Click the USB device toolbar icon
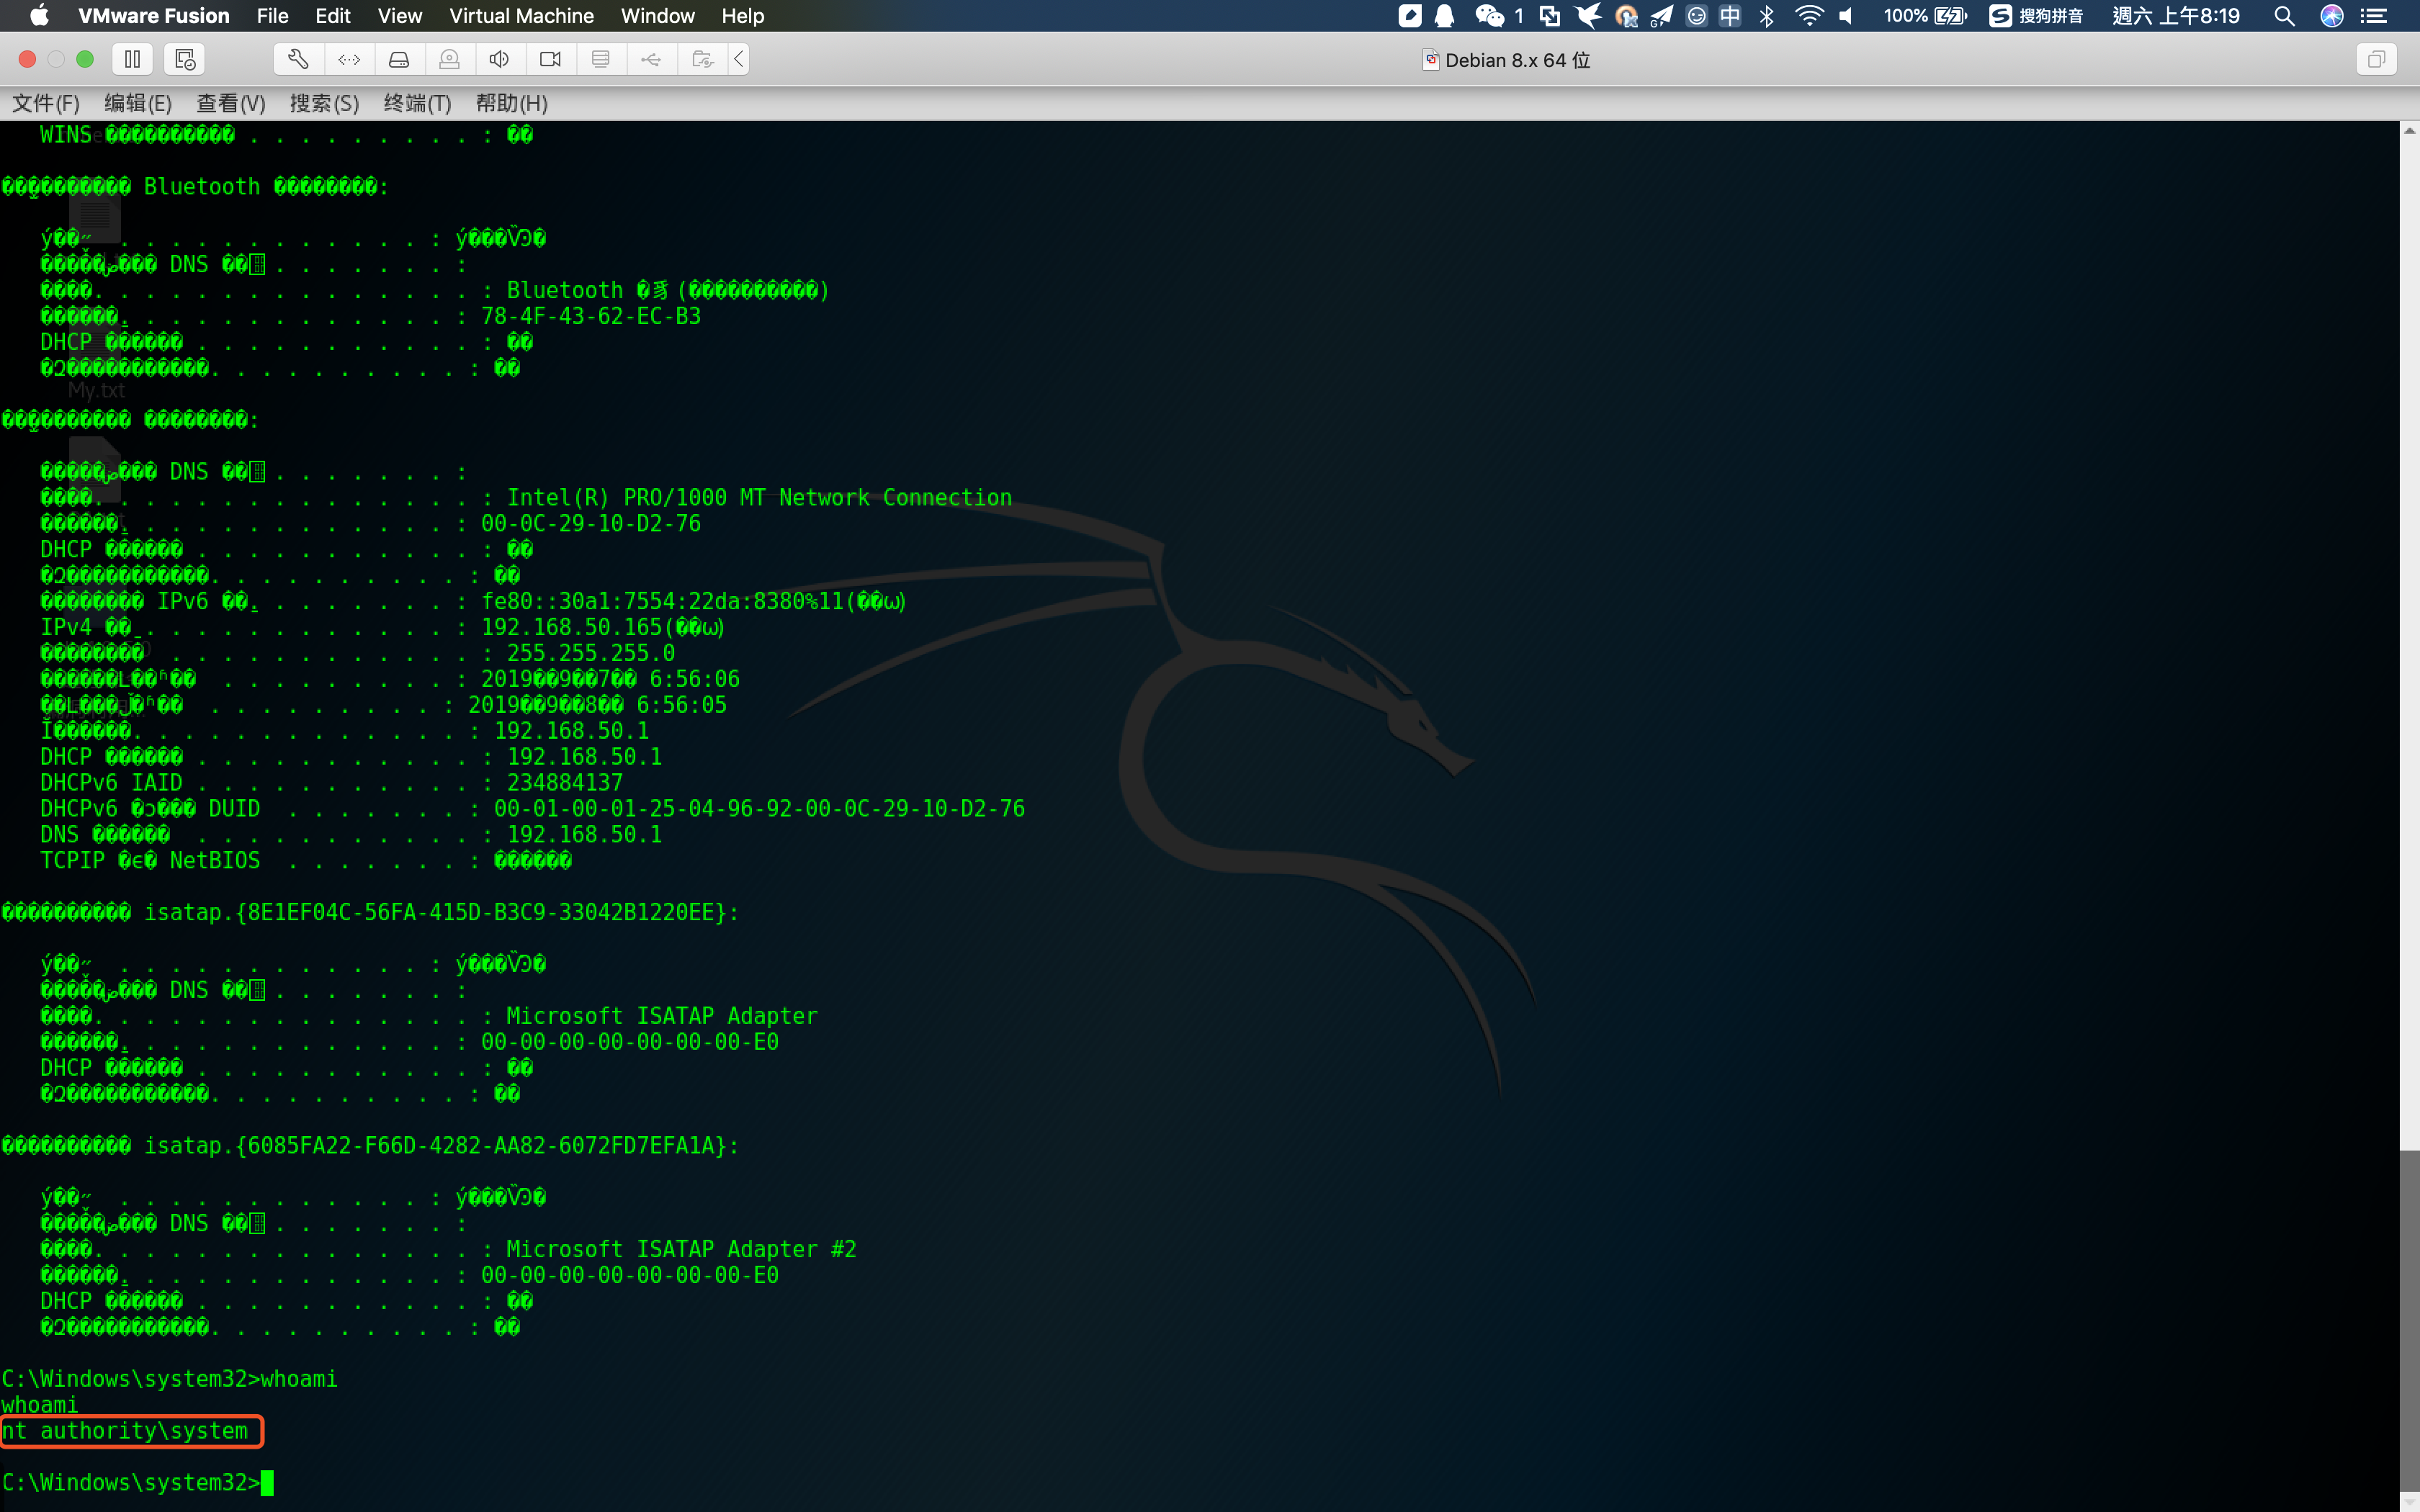 point(651,59)
